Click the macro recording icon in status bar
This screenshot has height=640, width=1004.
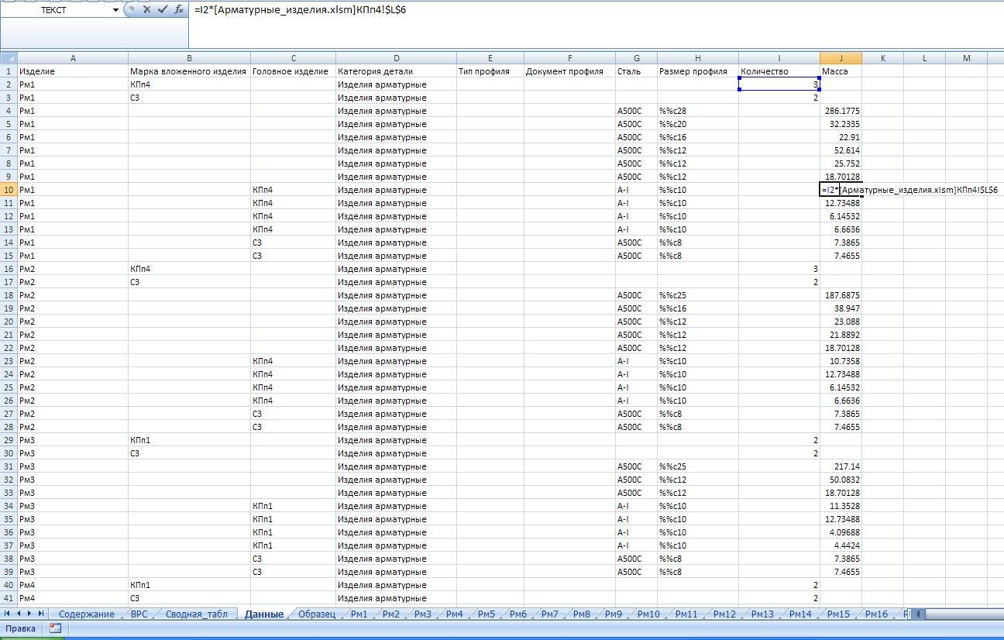tap(55, 628)
